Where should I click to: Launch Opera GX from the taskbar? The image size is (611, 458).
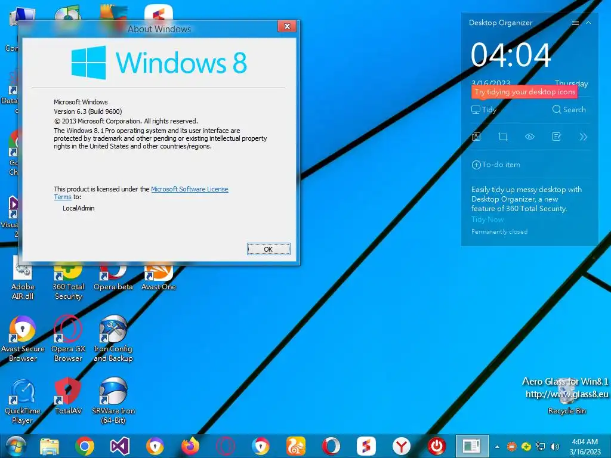click(225, 446)
